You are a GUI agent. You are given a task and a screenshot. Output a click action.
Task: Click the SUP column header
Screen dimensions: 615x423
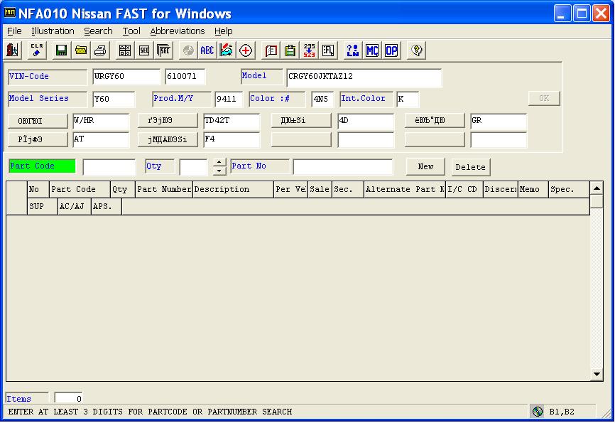tap(43, 206)
